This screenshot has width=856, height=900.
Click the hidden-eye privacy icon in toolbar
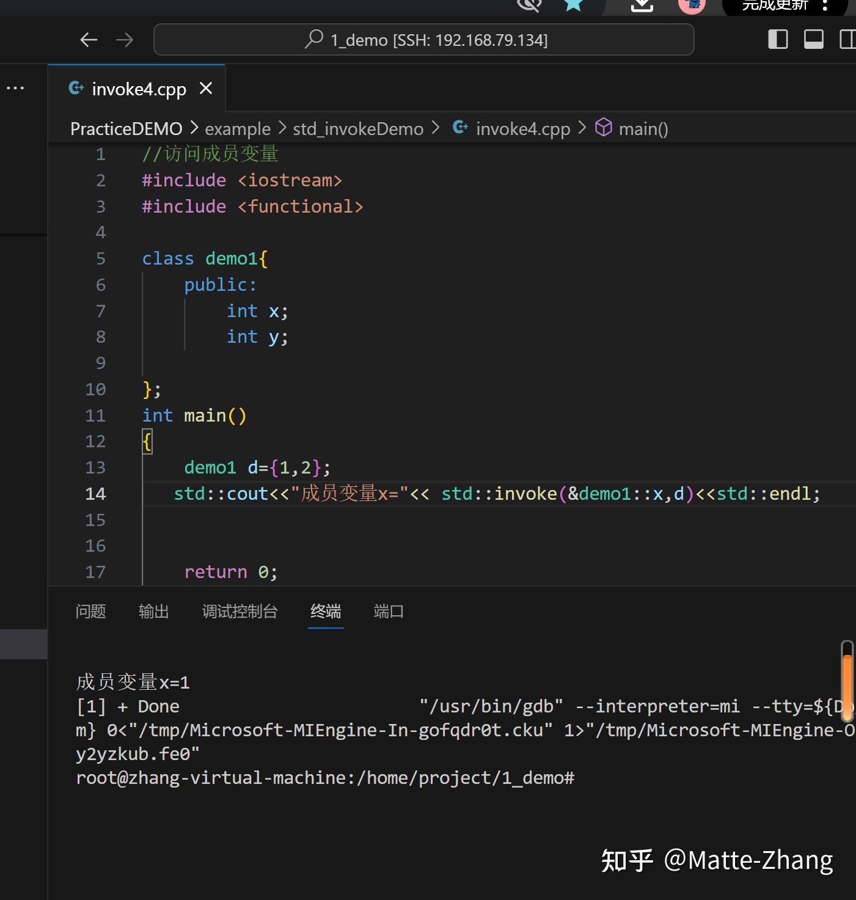[x=528, y=5]
